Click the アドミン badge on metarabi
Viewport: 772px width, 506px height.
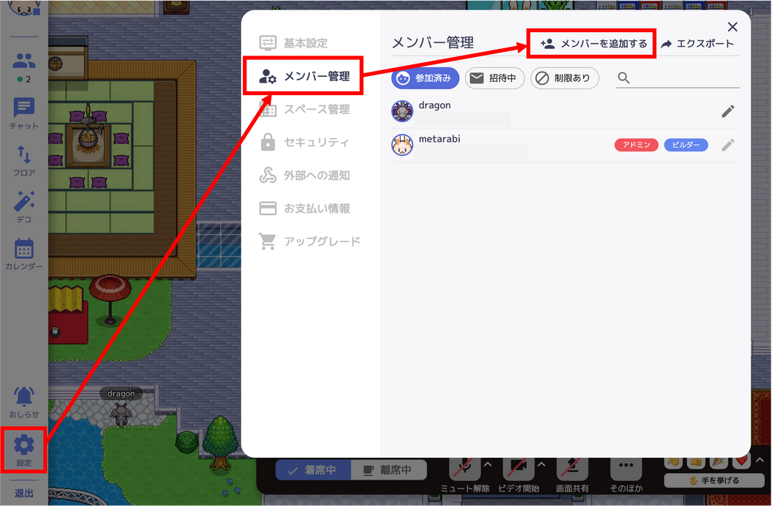tap(636, 145)
